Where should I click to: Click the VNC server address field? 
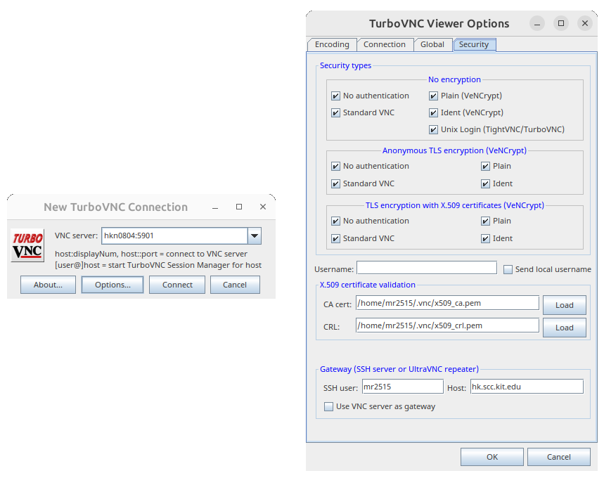tap(174, 235)
